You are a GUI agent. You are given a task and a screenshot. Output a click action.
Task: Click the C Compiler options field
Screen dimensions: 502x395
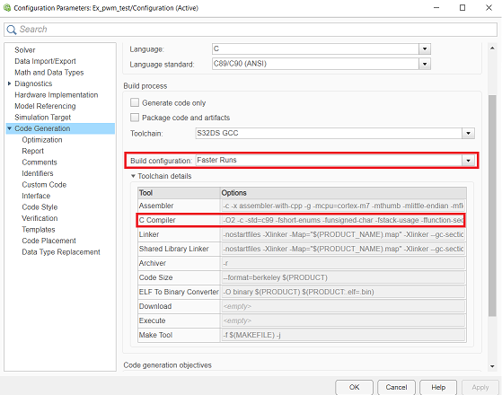click(343, 220)
